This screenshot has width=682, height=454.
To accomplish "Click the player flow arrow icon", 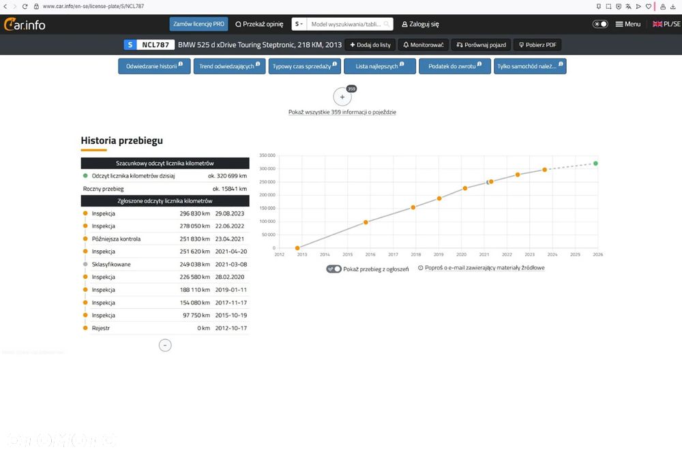I will coord(638,6).
